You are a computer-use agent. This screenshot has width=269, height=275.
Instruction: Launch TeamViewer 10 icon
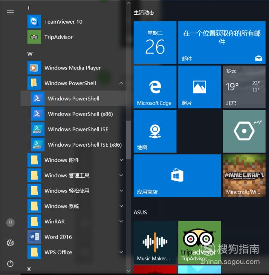pos(34,22)
